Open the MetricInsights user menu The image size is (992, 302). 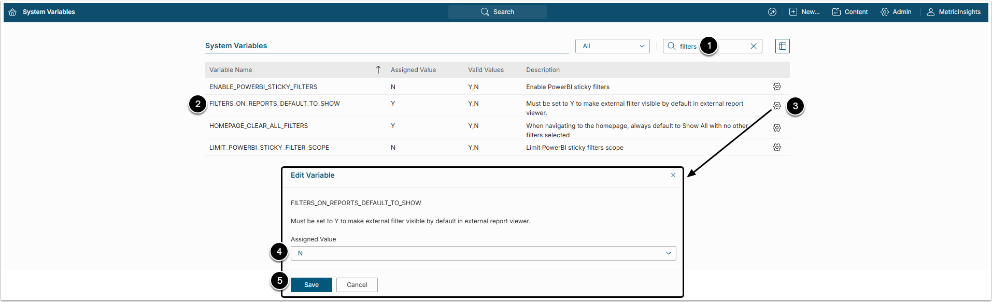click(x=954, y=12)
